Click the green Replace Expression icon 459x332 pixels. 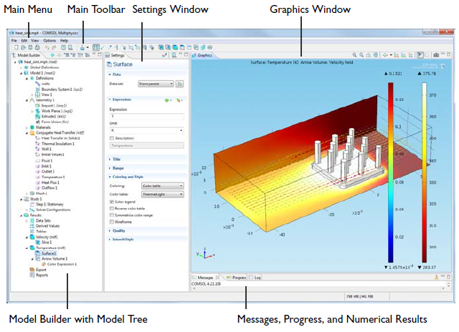[x=167, y=100]
